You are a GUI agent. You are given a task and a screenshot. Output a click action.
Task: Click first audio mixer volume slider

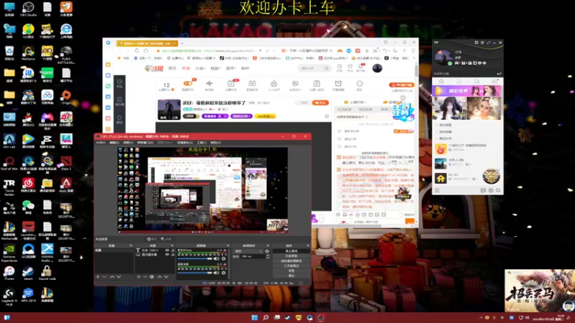pos(195,259)
